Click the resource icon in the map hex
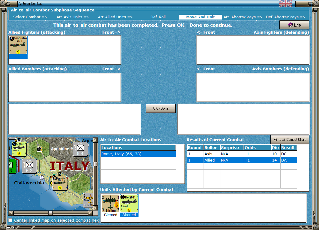Image resolution: width=319 pixels, height=230 pixels. point(40,149)
